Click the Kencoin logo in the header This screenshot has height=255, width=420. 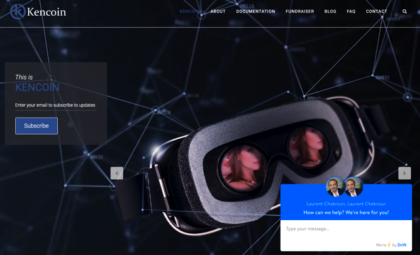(38, 12)
